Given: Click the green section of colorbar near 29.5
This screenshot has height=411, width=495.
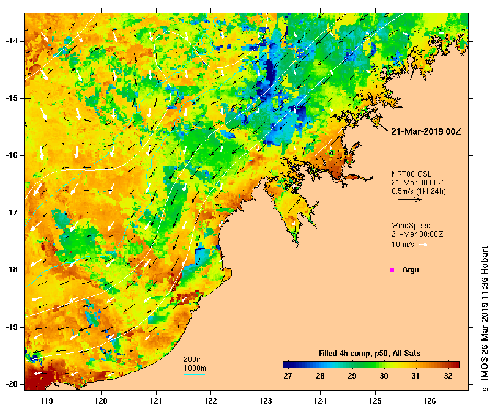Looking at the screenshot, I should point(368,365).
